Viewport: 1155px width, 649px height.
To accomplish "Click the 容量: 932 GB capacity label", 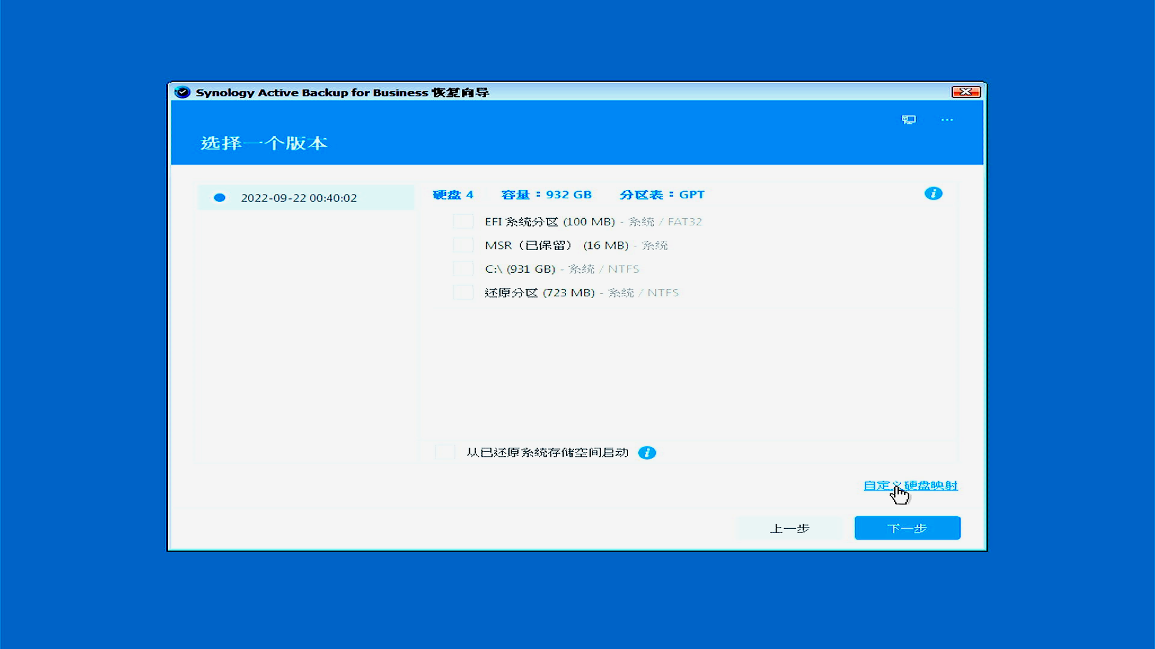I will tap(546, 195).
